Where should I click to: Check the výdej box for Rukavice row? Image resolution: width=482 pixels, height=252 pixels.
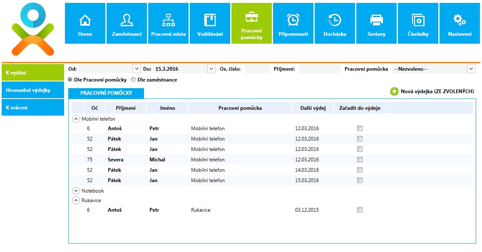click(360, 210)
